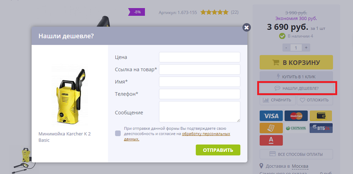Decrease quantity with minus button
This screenshot has width=353, height=174.
pos(286,48)
